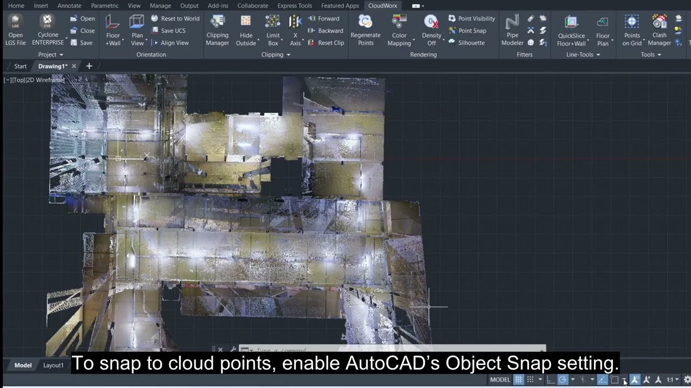Open the isometric drafting dropdown arrow
The height and width of the screenshot is (388, 691).
(592, 379)
